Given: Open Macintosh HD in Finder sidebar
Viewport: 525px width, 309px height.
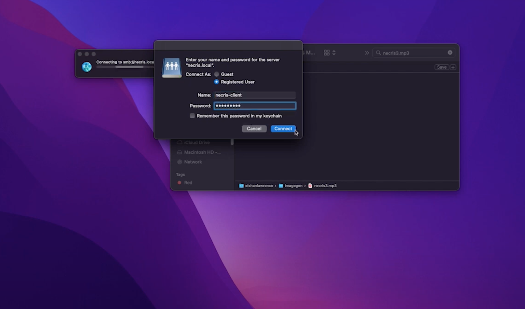Looking at the screenshot, I should tap(202, 152).
